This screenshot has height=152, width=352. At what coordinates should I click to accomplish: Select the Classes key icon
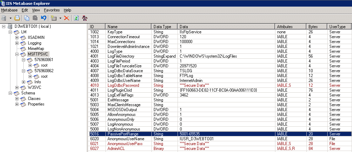pos(23,99)
